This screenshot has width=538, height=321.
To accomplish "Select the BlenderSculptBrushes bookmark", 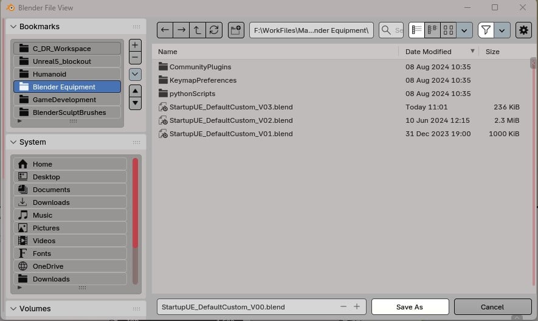I will click(x=67, y=112).
